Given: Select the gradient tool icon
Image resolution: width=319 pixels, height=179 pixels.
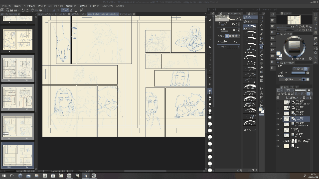Looking at the screenshot, I should coord(262,81).
